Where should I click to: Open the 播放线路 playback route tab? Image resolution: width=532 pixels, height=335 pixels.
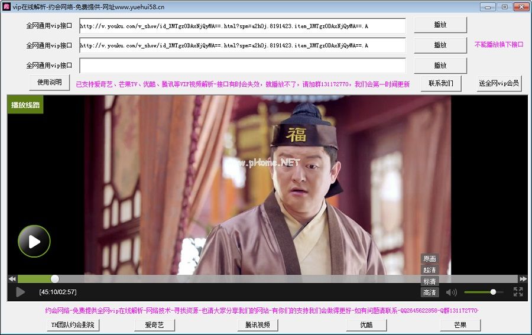click(25, 105)
